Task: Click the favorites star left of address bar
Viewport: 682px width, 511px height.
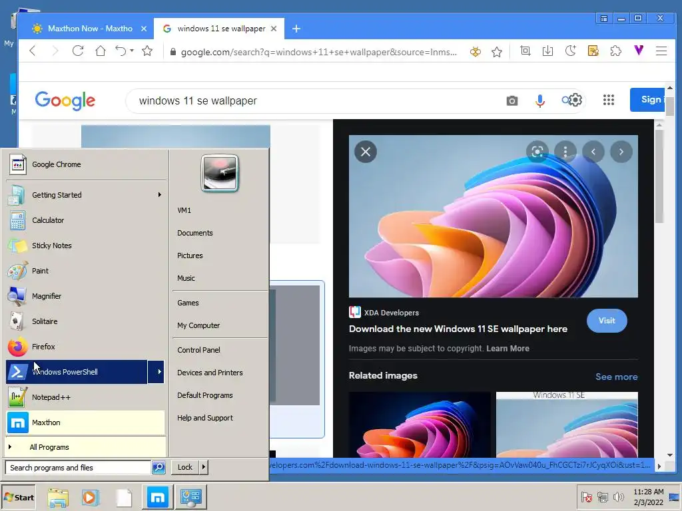Action: [x=147, y=51]
